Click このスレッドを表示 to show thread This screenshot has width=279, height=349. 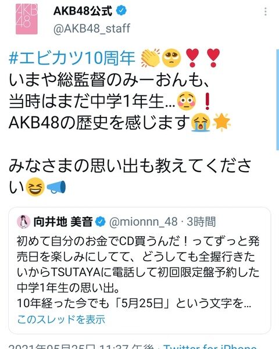point(61,319)
